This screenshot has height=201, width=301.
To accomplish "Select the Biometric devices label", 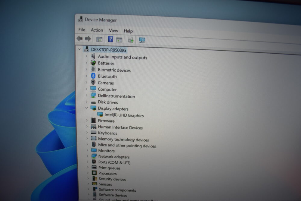I will (x=114, y=70).
